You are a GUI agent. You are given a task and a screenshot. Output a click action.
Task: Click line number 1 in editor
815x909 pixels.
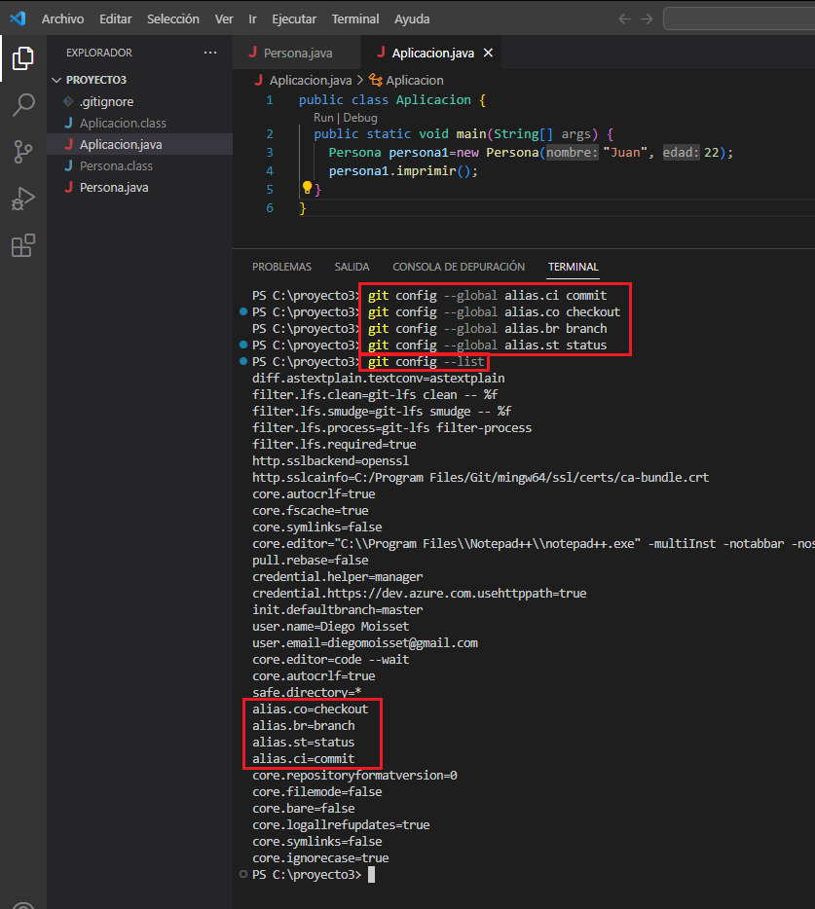pyautogui.click(x=269, y=99)
